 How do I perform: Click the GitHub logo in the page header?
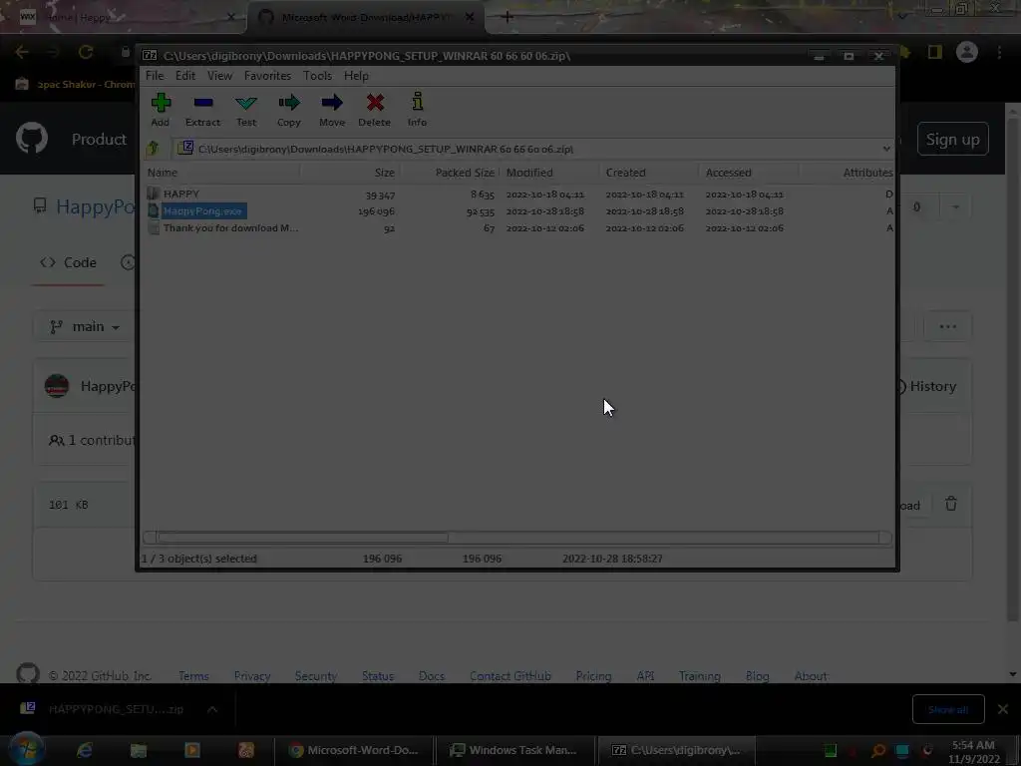coord(32,139)
